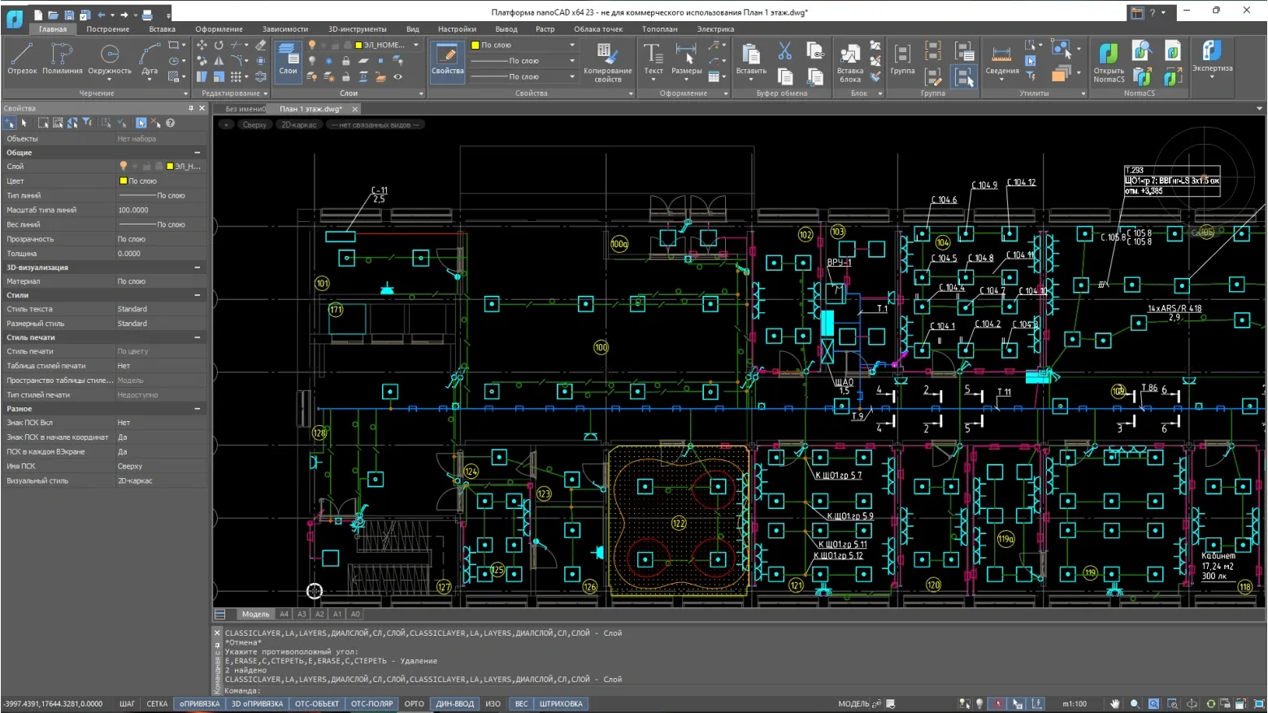The width and height of the screenshot is (1268, 713).
Task: Collapse the Стили печати section
Action: [x=198, y=337]
